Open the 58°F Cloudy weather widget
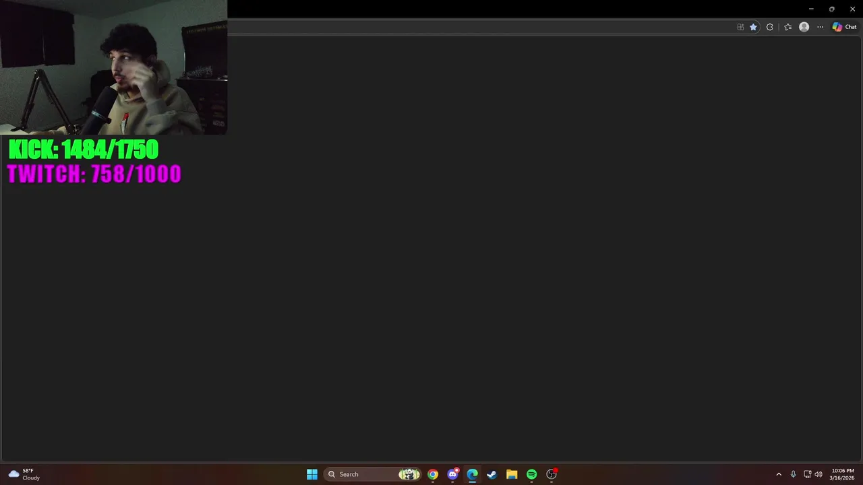 pyautogui.click(x=24, y=474)
